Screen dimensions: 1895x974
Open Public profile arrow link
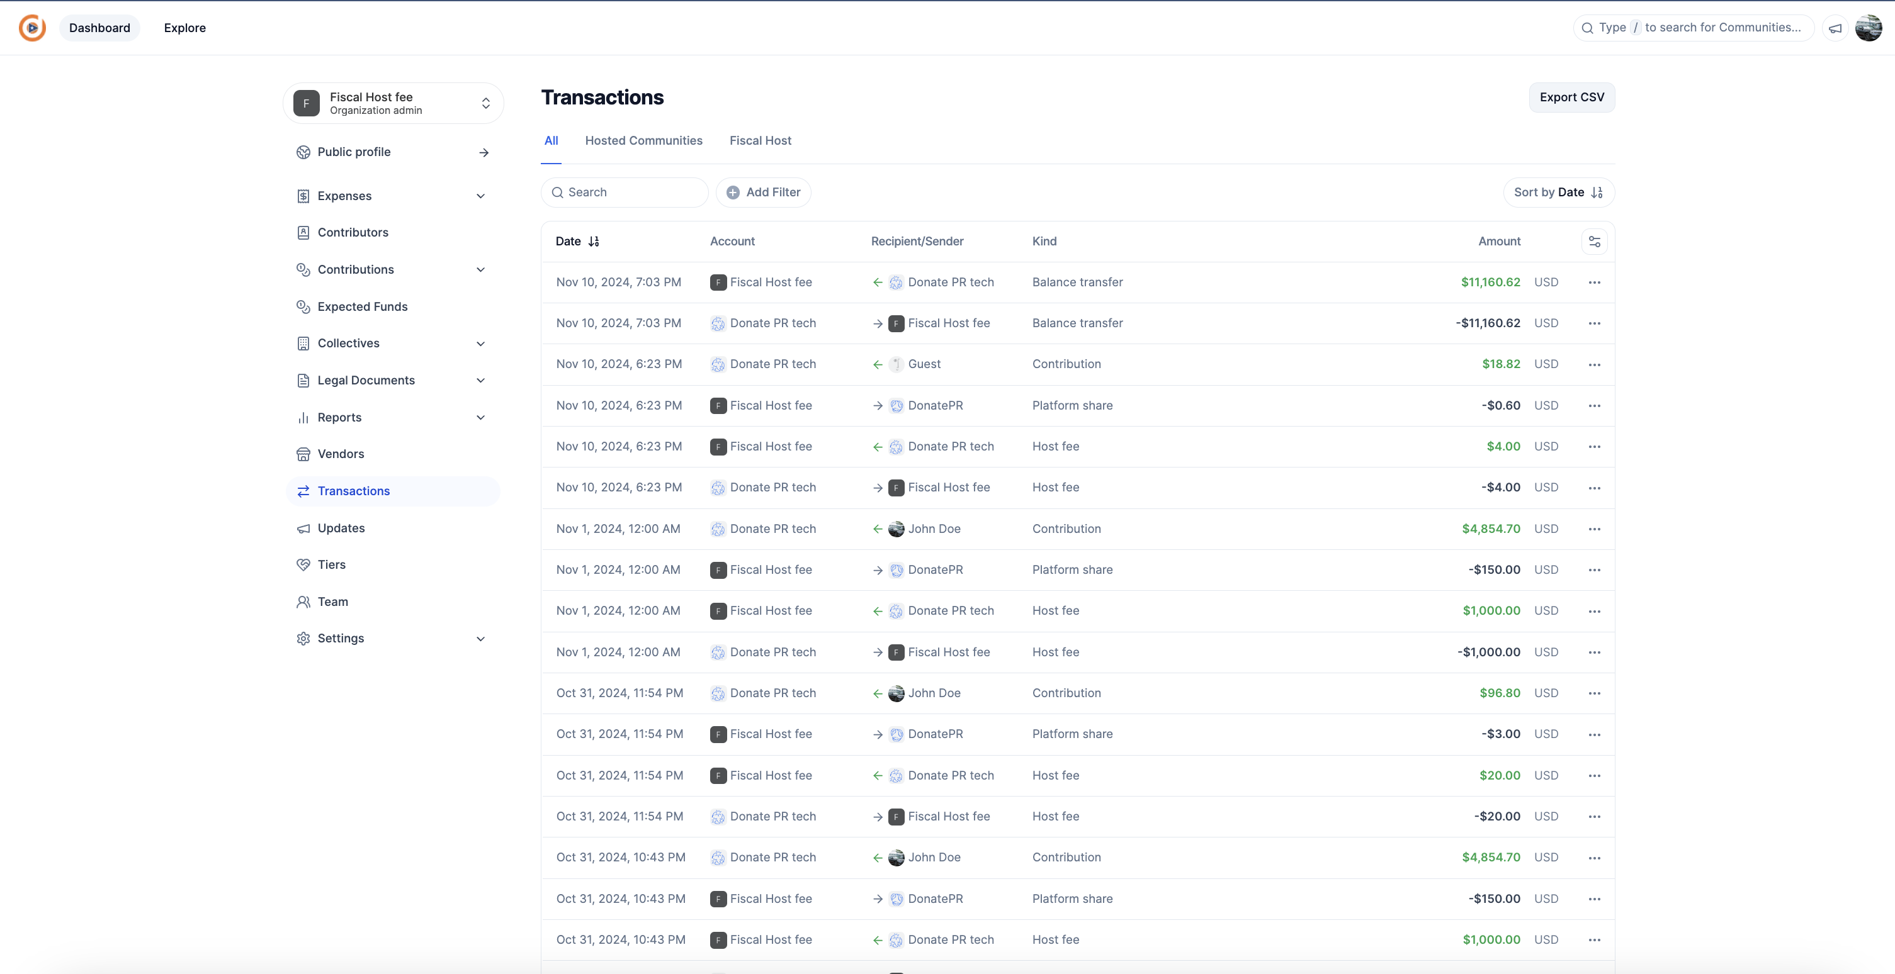(x=484, y=152)
